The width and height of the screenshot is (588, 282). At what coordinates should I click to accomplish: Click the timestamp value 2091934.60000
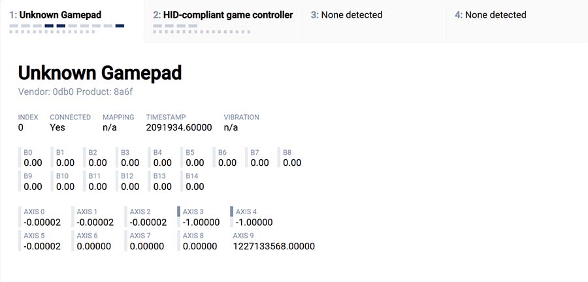click(x=179, y=127)
